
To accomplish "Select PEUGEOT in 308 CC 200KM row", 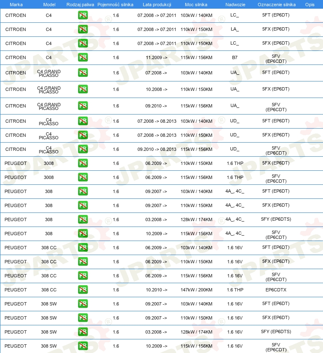I will tap(16, 290).
